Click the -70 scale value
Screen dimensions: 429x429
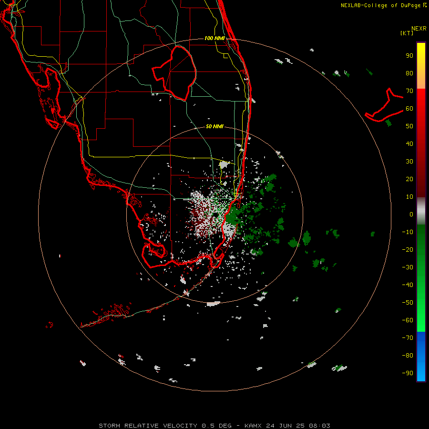pyautogui.click(x=408, y=338)
